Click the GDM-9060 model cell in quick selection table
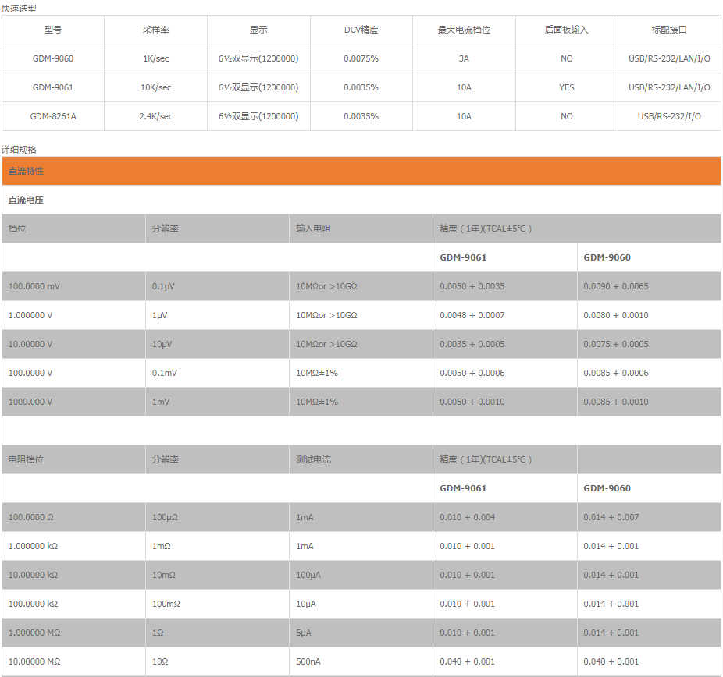The width and height of the screenshot is (723, 677). point(53,58)
